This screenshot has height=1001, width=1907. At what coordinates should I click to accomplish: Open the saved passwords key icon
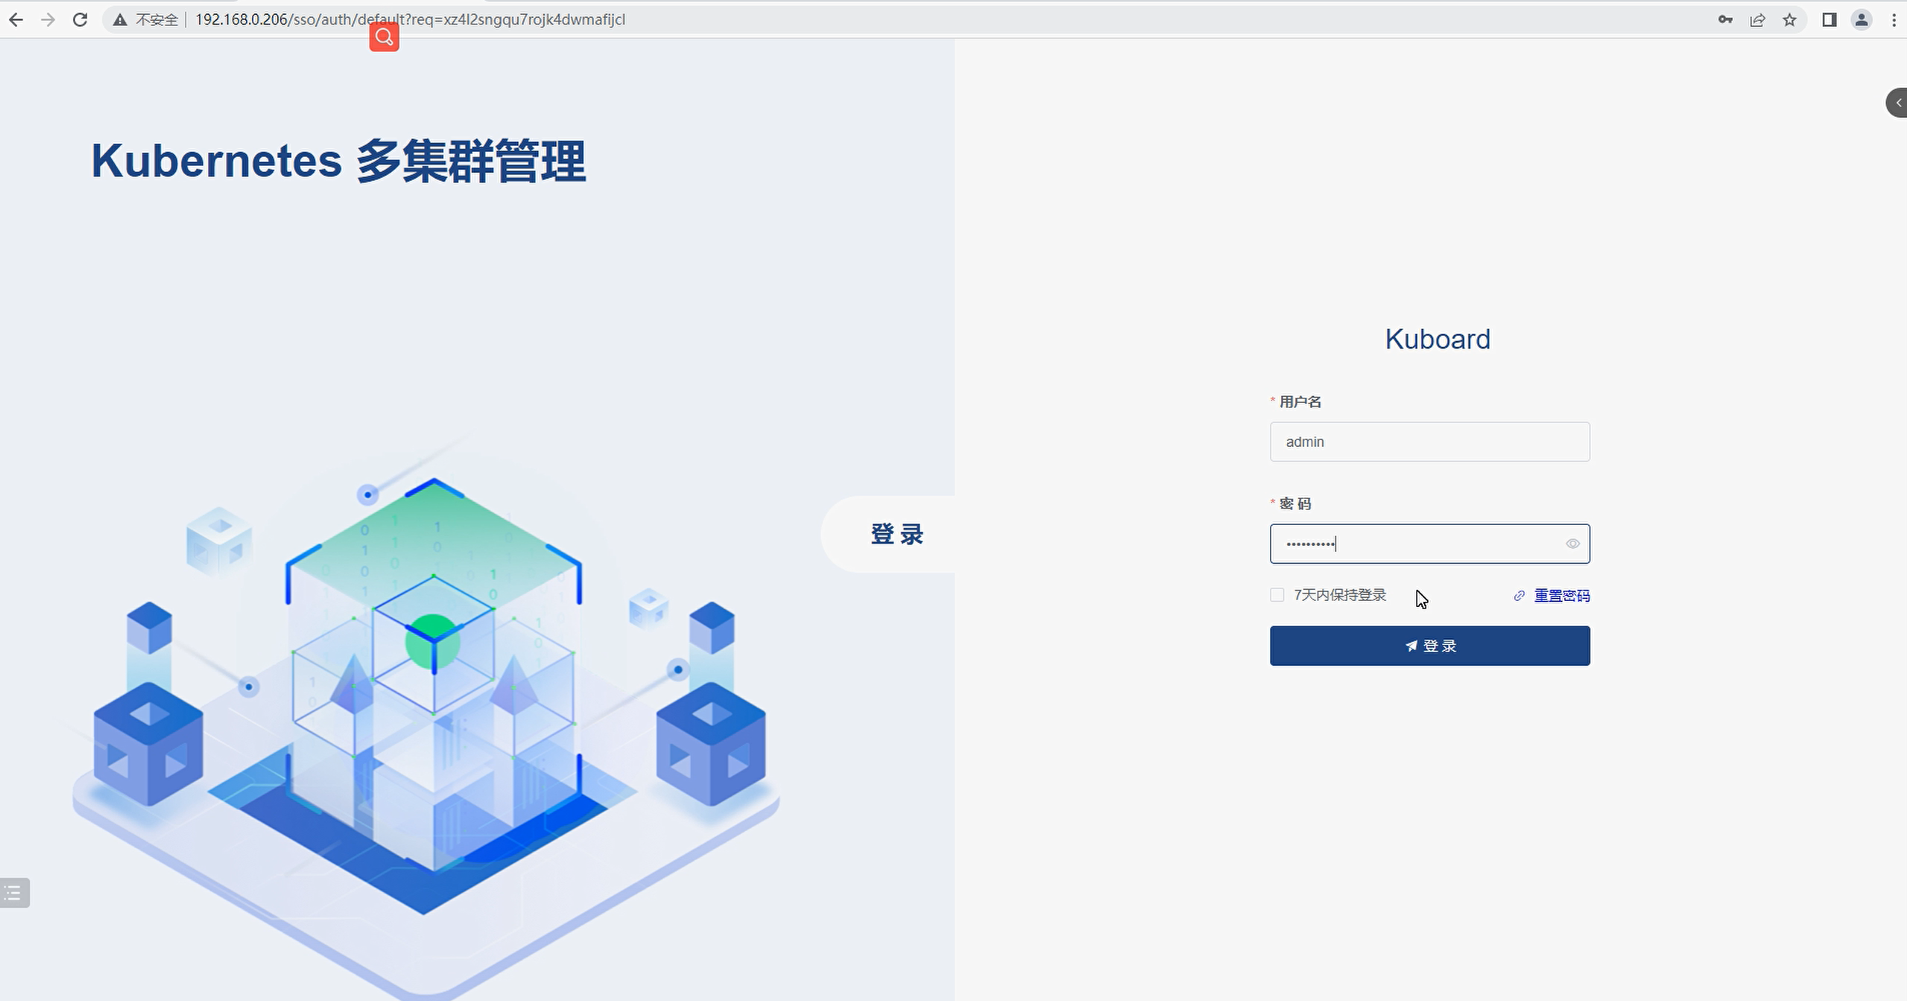pos(1725,20)
